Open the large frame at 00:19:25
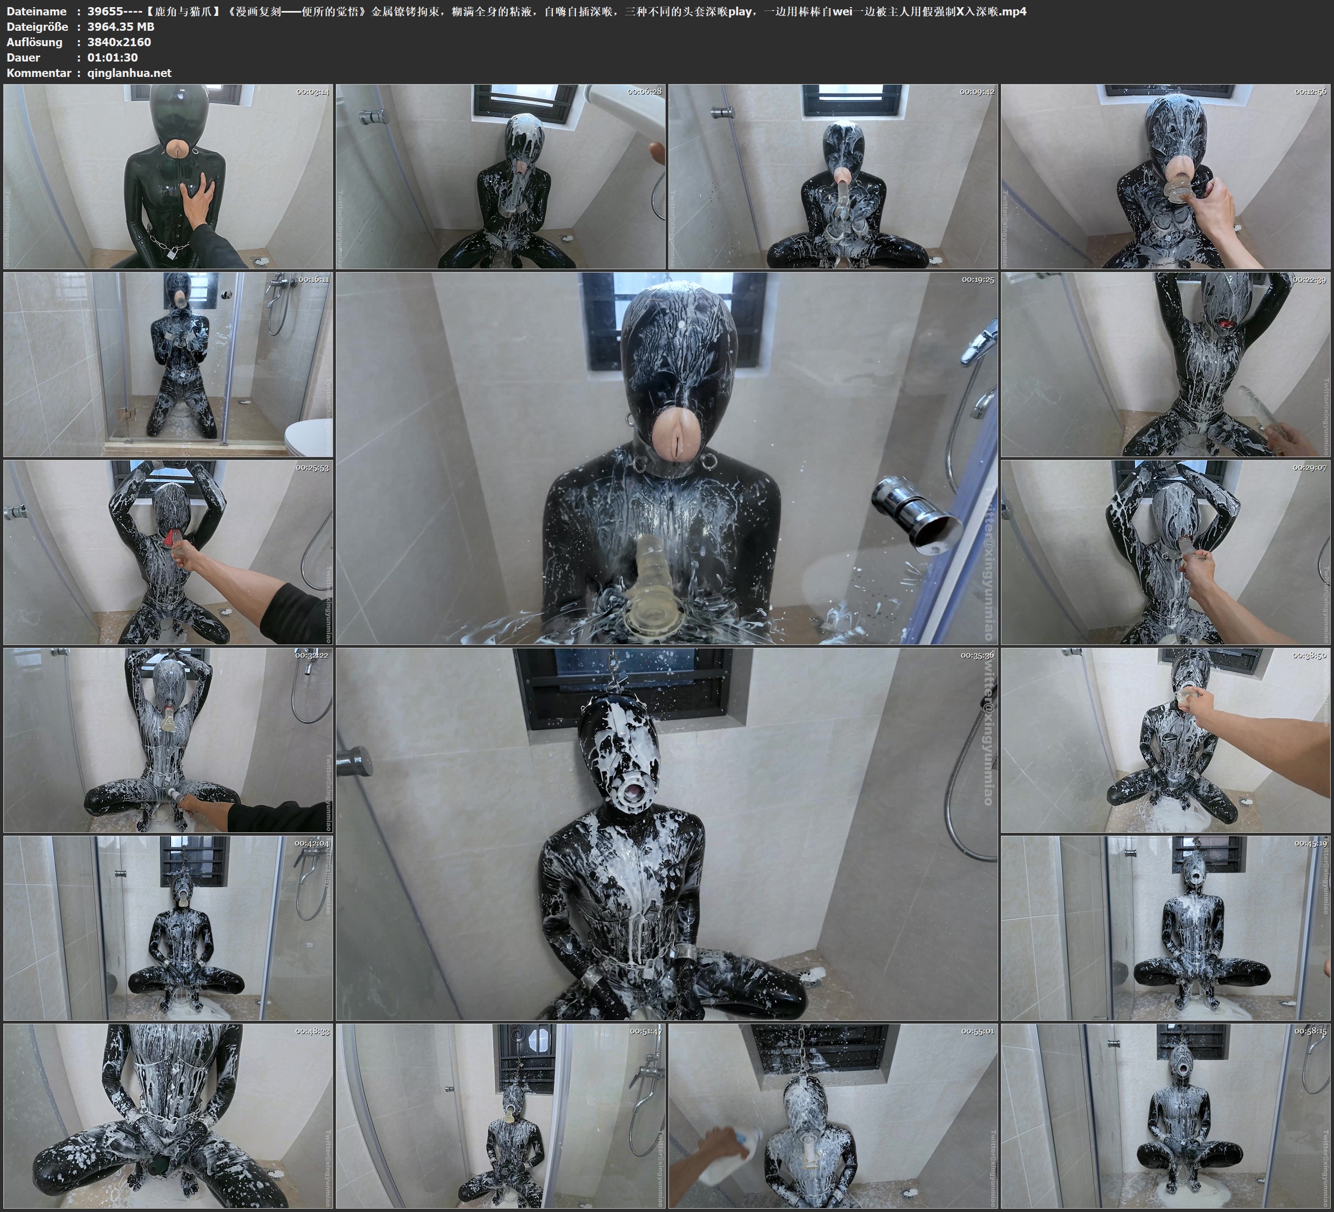The width and height of the screenshot is (1334, 1212). (x=667, y=458)
